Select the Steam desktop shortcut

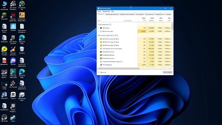pyautogui.click(x=13, y=118)
